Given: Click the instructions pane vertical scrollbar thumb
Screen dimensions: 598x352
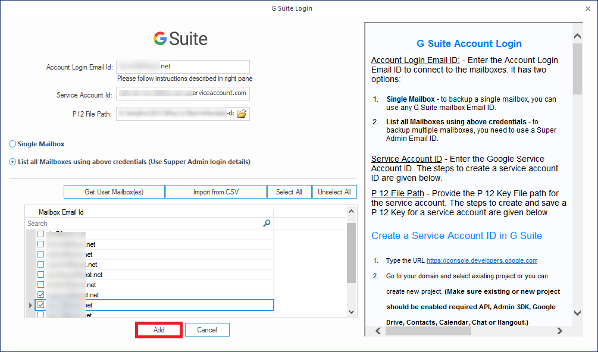Looking at the screenshot, I should pyautogui.click(x=577, y=69).
